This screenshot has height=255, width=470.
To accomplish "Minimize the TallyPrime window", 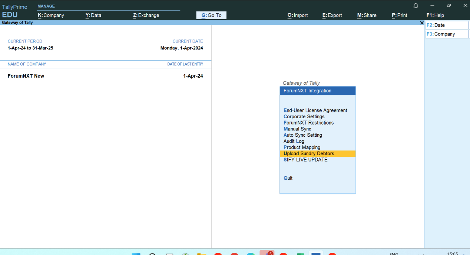I will (432, 6).
